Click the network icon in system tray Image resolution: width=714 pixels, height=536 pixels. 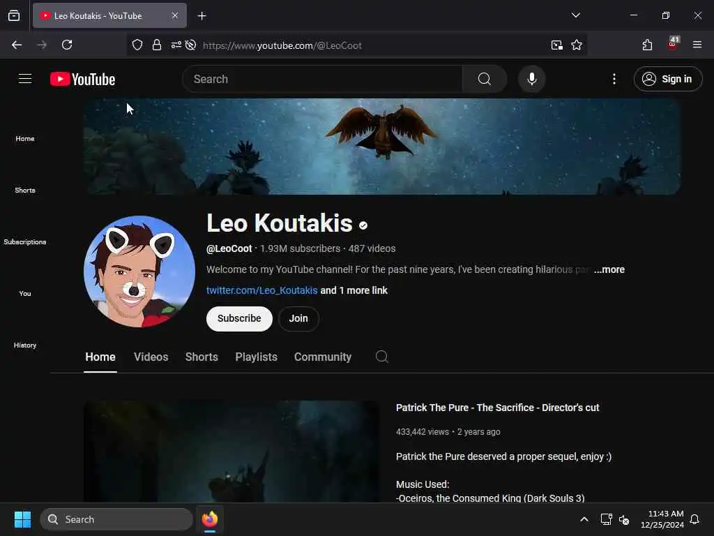(606, 519)
